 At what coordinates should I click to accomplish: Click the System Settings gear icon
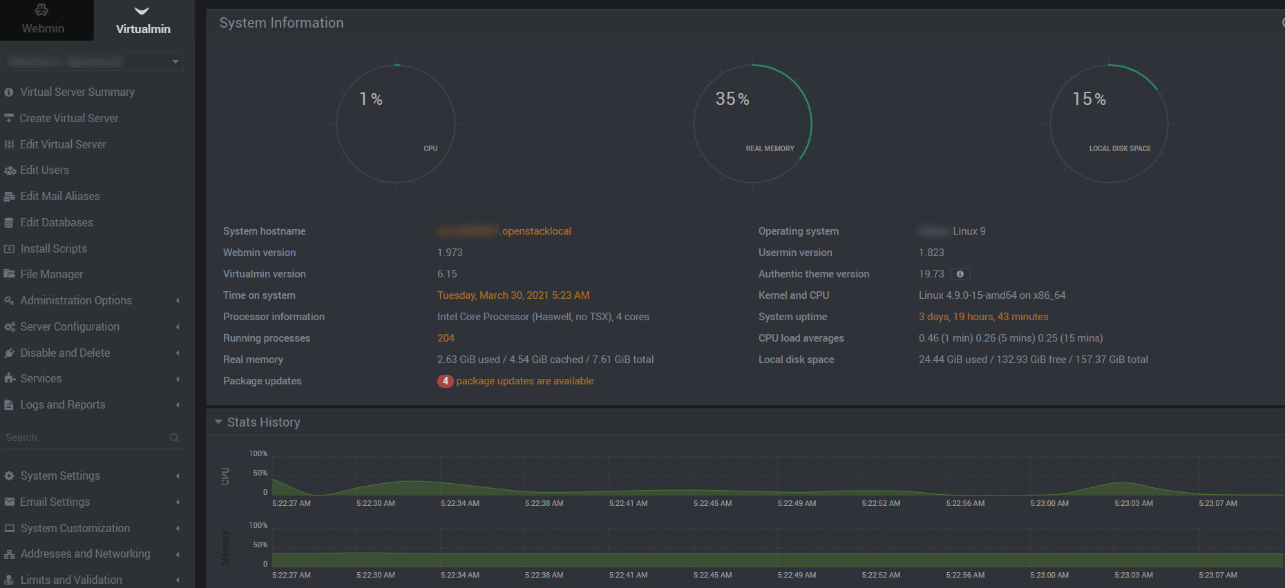click(x=9, y=476)
